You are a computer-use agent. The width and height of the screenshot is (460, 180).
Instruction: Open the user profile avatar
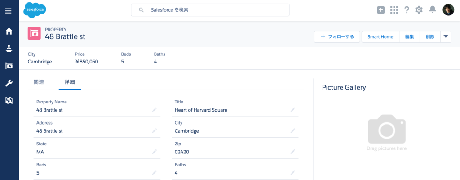point(448,10)
